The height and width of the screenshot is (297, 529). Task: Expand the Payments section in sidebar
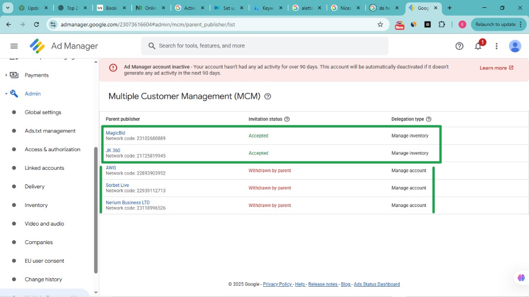6,75
